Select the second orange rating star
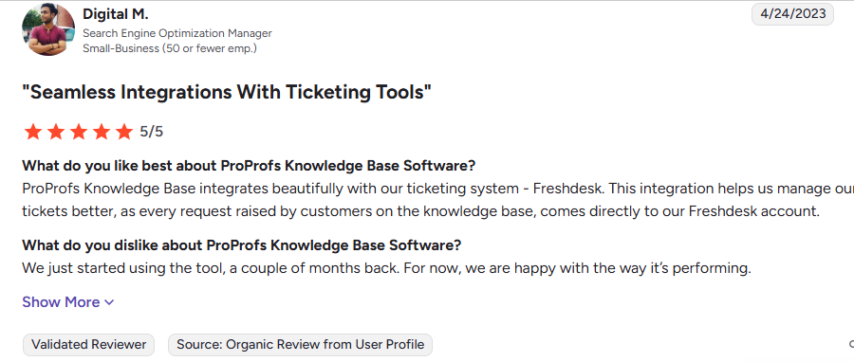Viewport: 854px width, 362px height. (56, 132)
